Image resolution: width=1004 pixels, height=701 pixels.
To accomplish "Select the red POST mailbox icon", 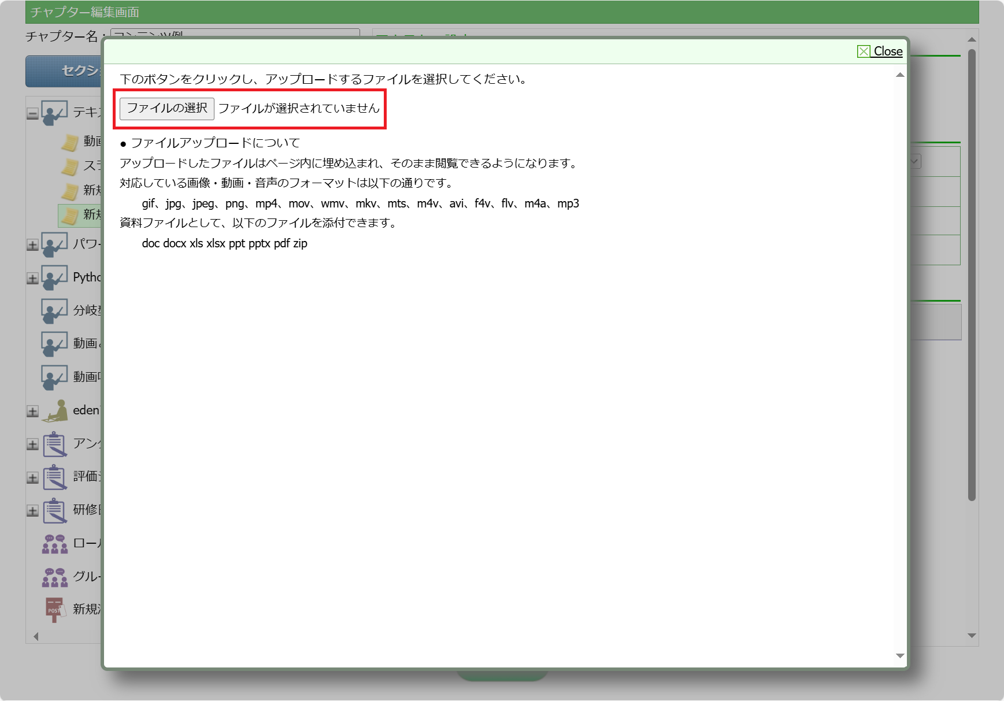I will point(55,610).
